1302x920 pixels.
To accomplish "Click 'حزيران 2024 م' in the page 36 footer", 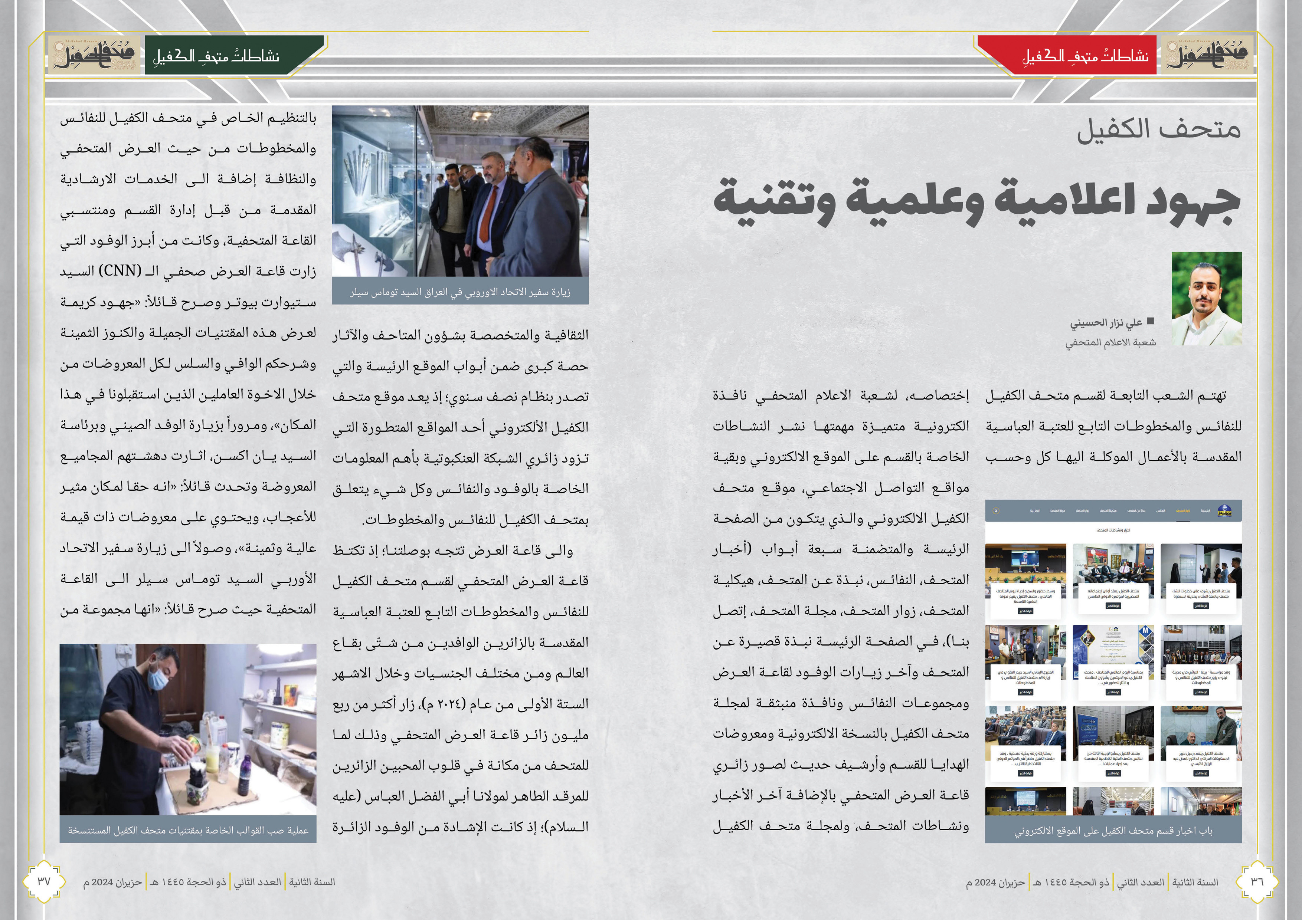I will (995, 882).
